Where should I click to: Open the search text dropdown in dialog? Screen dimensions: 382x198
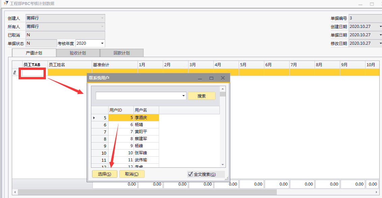coord(184,96)
